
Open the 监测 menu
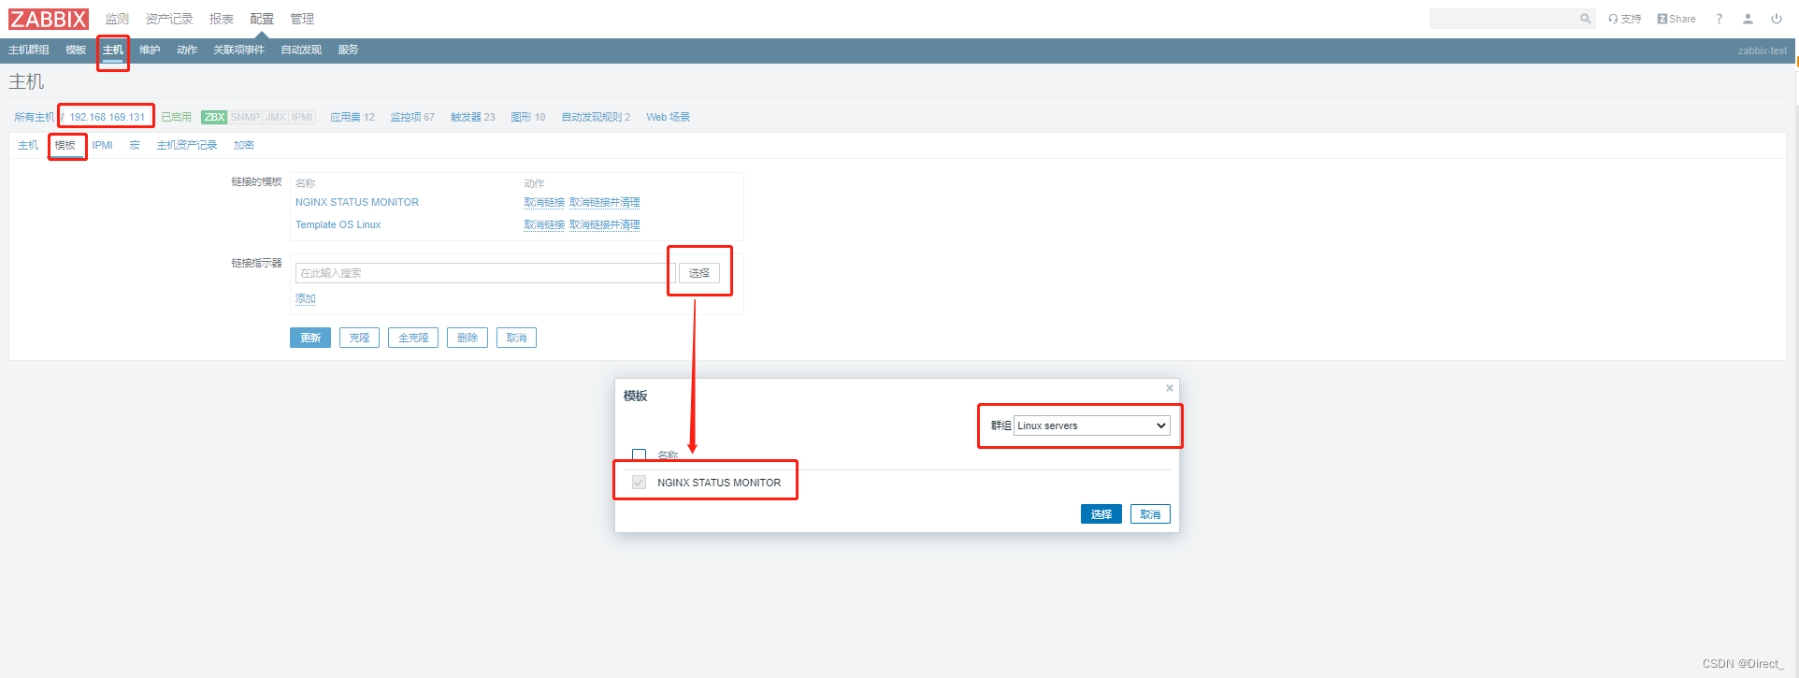[x=117, y=19]
